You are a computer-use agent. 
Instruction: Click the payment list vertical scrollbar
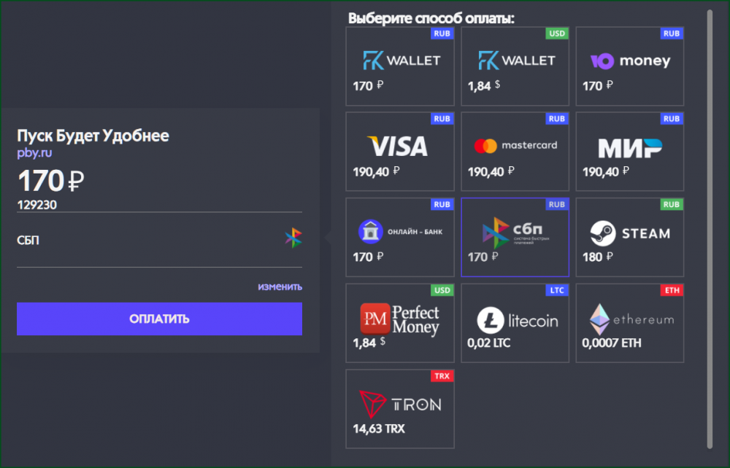click(710, 229)
